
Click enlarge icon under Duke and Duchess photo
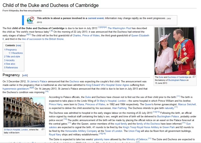[193, 77]
